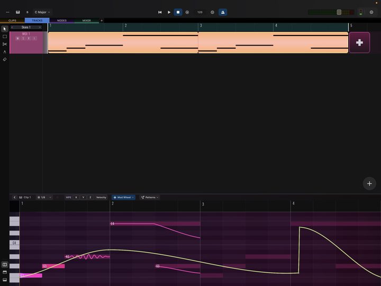Open settings gear in top right

tap(371, 12)
